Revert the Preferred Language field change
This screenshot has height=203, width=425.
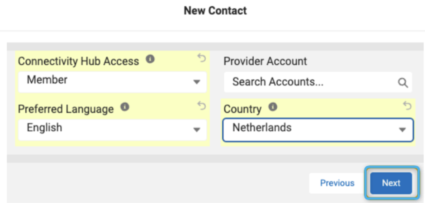(x=202, y=106)
